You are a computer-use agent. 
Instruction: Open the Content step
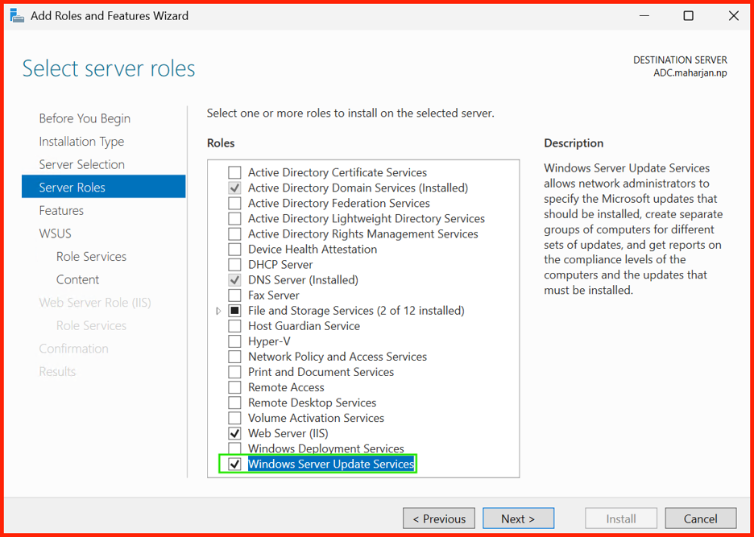click(77, 280)
